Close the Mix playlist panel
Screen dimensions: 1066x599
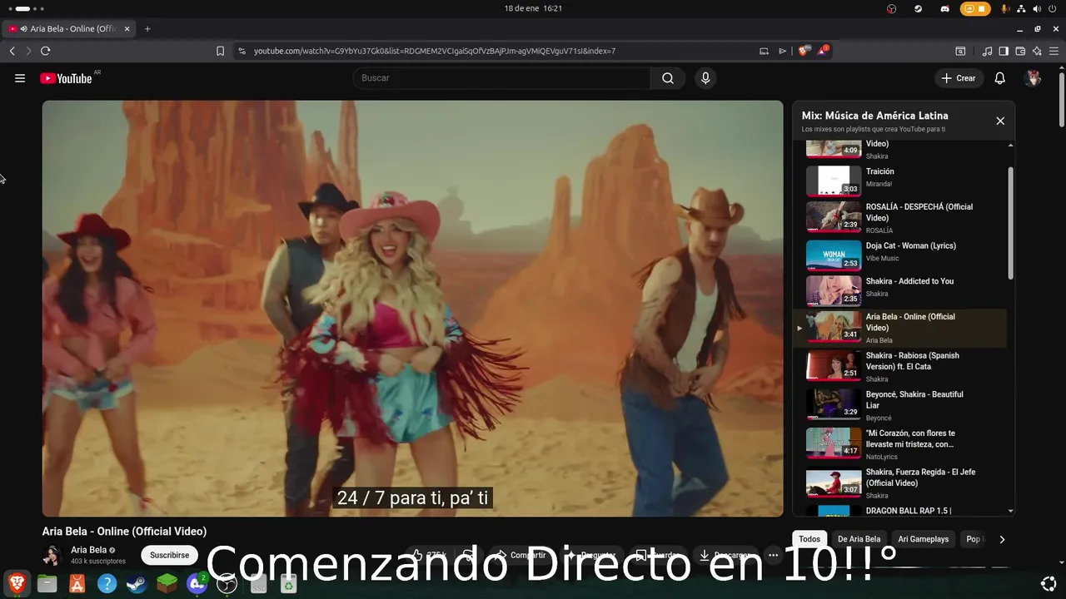pyautogui.click(x=1000, y=121)
